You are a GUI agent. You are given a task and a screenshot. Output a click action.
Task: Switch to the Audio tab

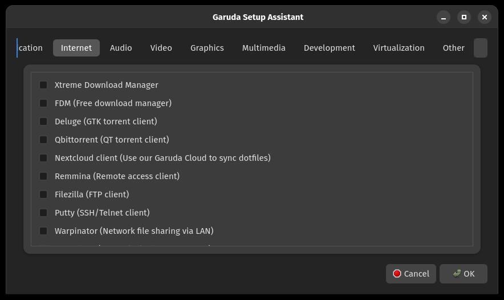[x=121, y=48]
